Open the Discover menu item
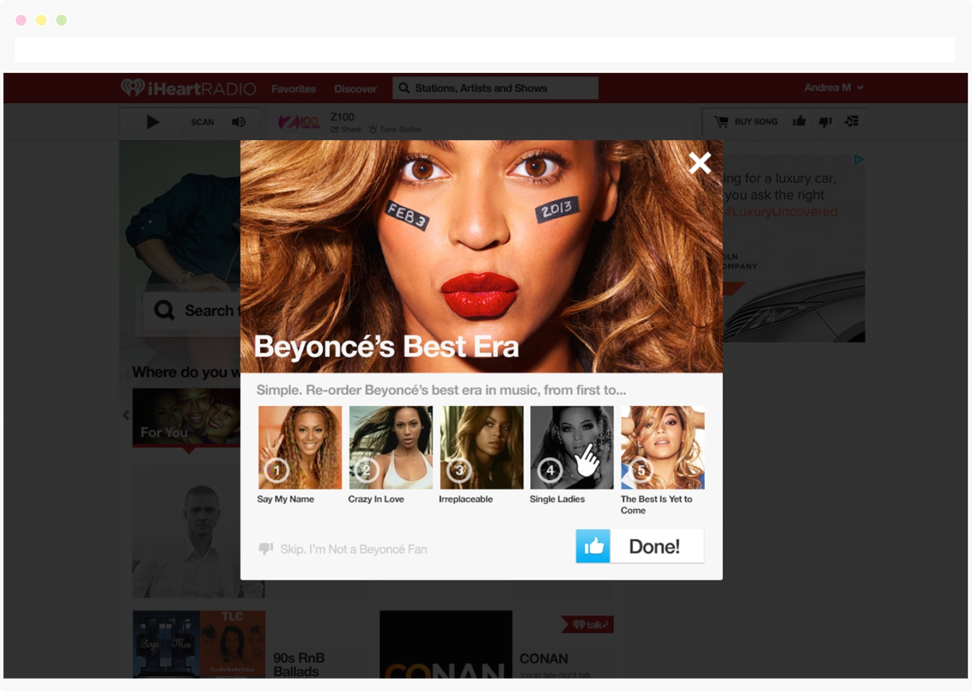The image size is (972, 692). [355, 89]
